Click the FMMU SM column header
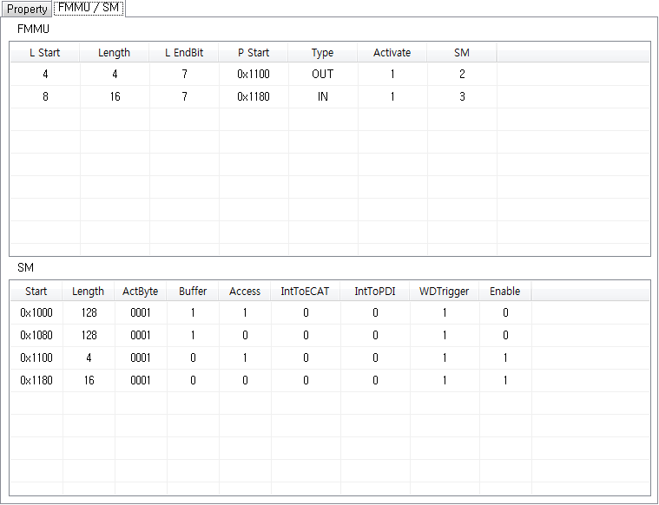 pos(461,53)
